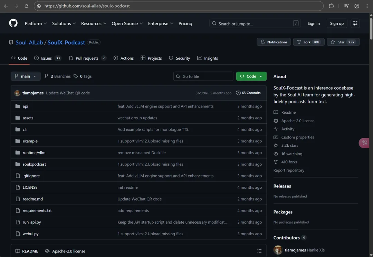
Task: Select the Code tab
Action: (x=19, y=58)
